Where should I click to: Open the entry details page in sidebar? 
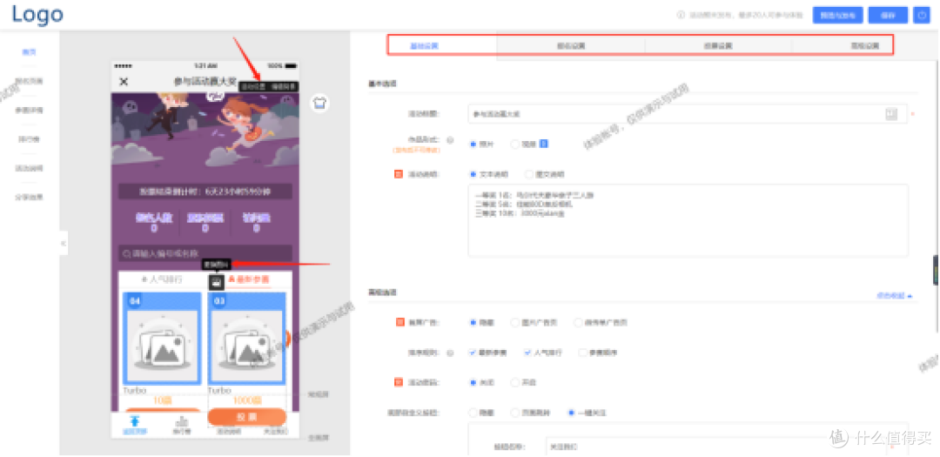tap(30, 111)
